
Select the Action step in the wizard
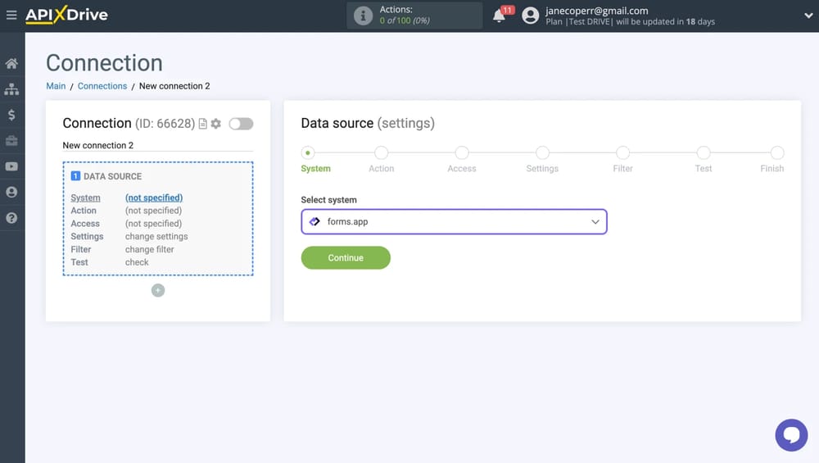pos(381,153)
